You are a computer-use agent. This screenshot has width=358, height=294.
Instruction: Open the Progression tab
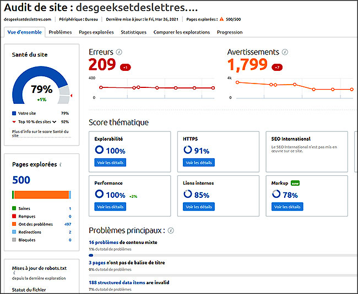click(230, 32)
